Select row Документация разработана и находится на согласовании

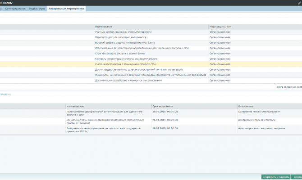[x=151, y=81]
